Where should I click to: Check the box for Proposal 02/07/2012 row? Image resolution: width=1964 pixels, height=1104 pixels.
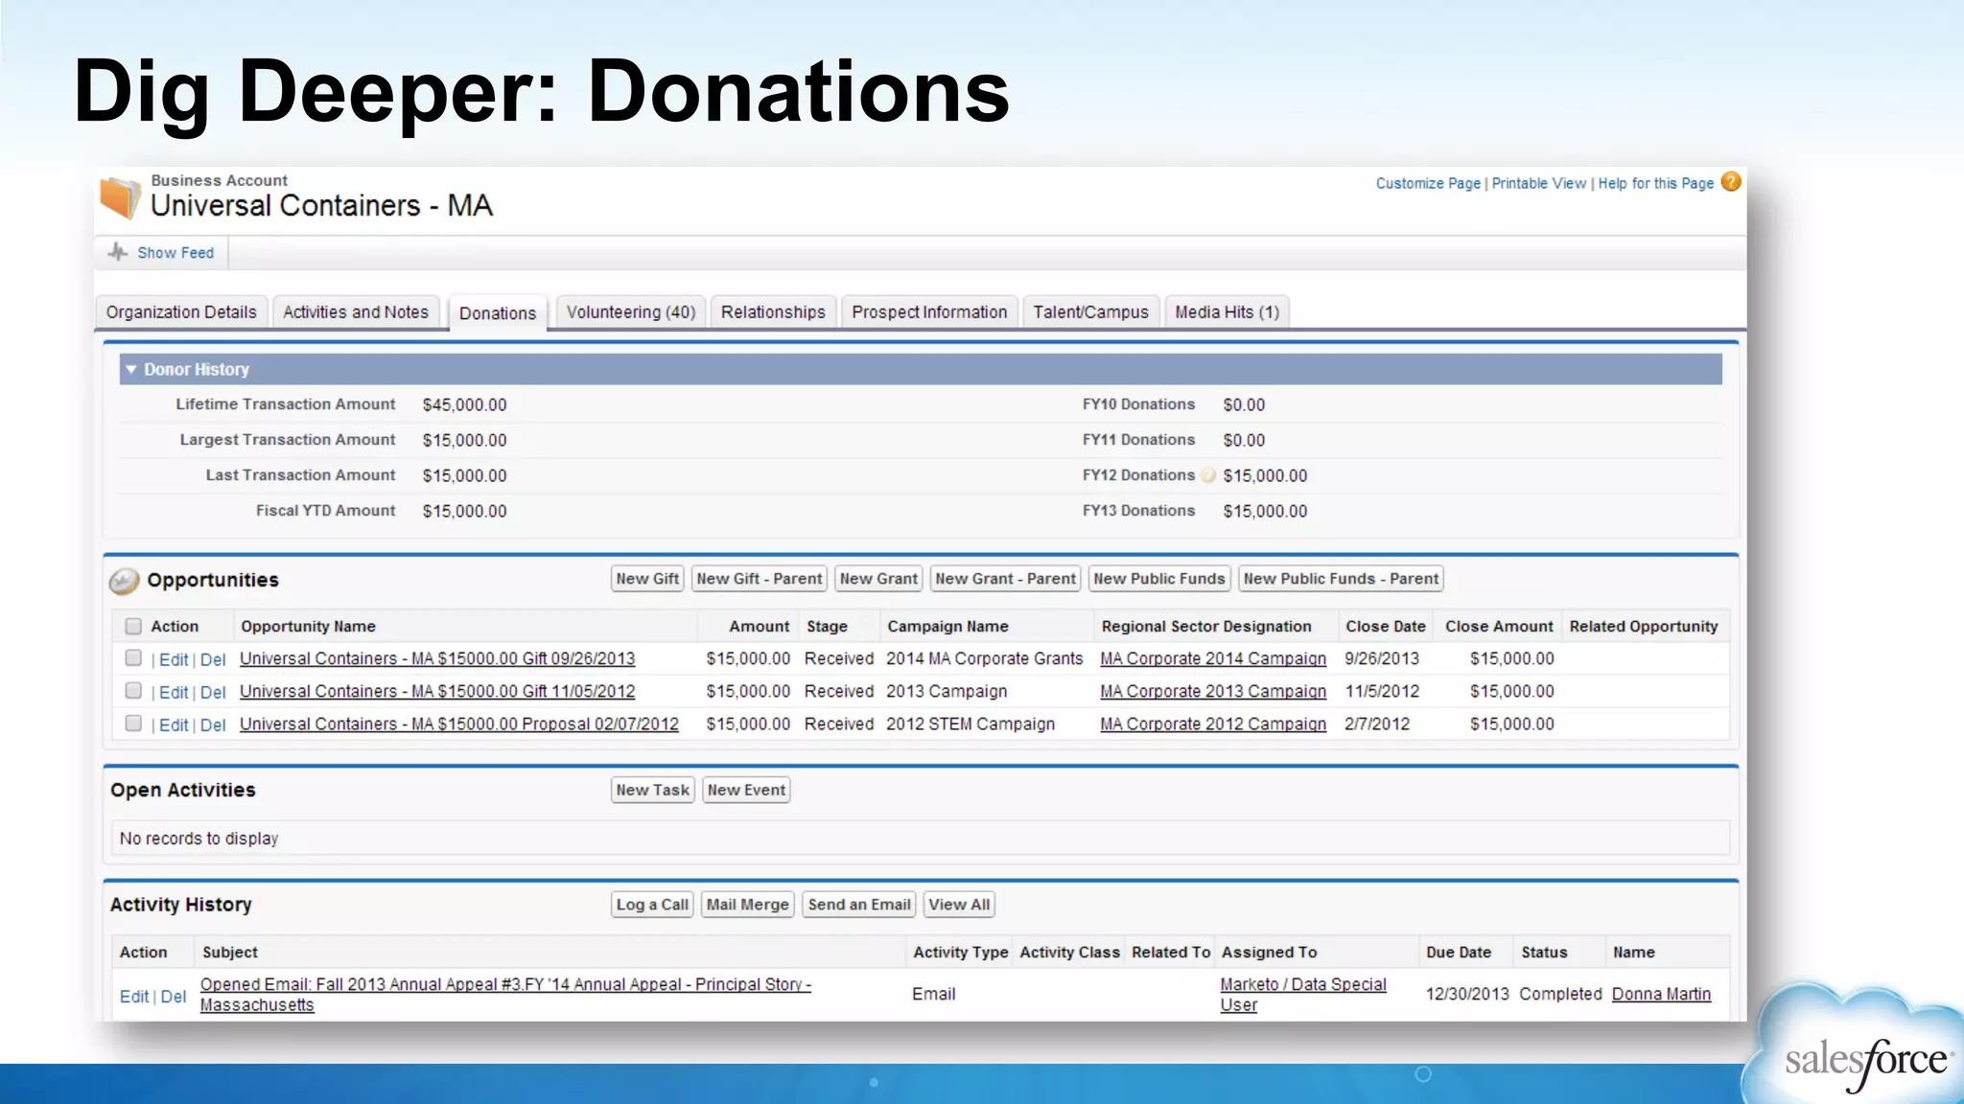(133, 724)
